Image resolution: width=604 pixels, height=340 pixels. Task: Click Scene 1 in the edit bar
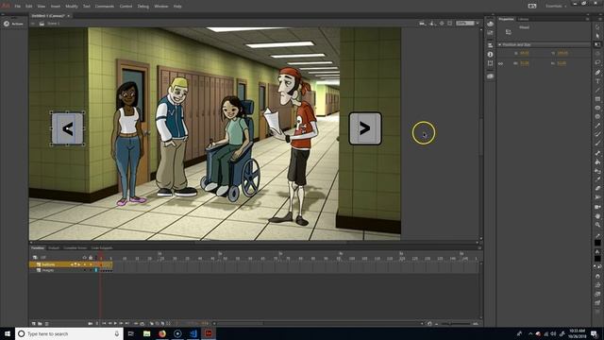pos(54,24)
